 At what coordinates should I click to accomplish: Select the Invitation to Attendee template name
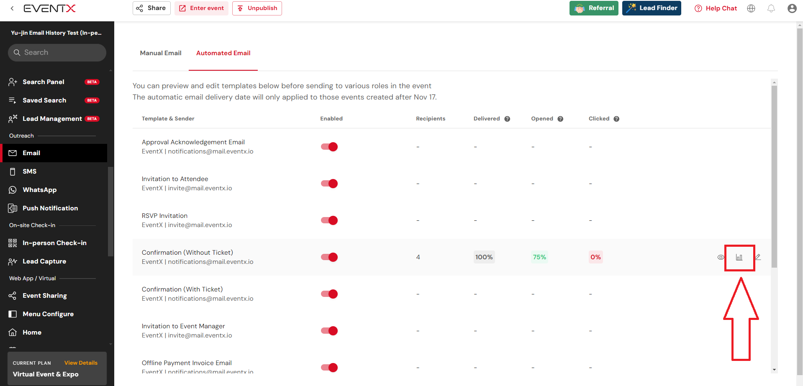(x=175, y=179)
